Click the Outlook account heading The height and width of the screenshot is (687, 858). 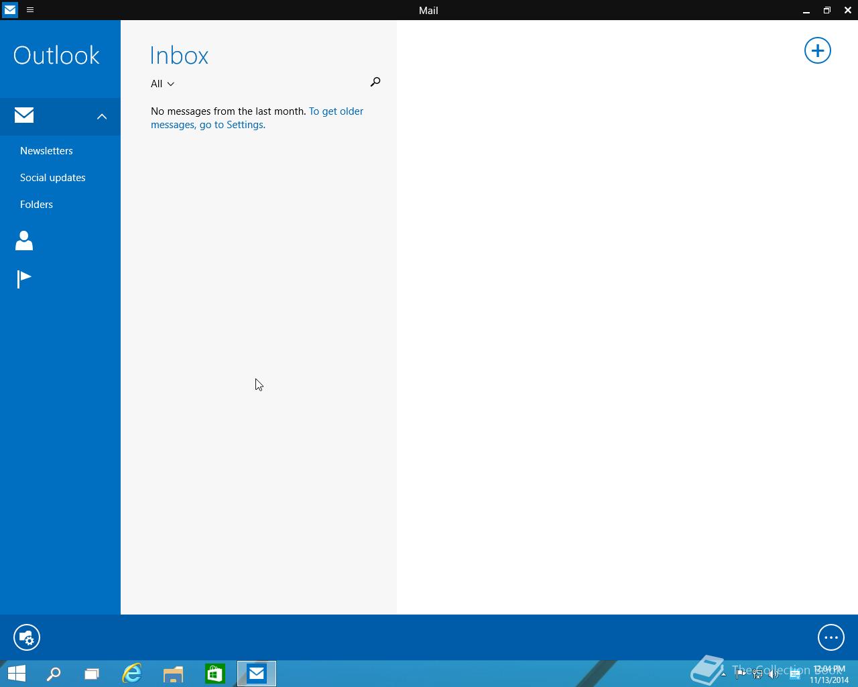[56, 55]
